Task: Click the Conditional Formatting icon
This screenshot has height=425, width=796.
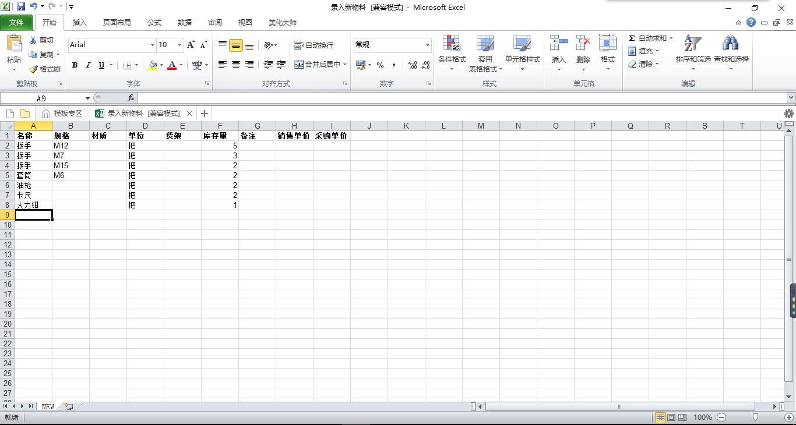Action: (x=452, y=44)
